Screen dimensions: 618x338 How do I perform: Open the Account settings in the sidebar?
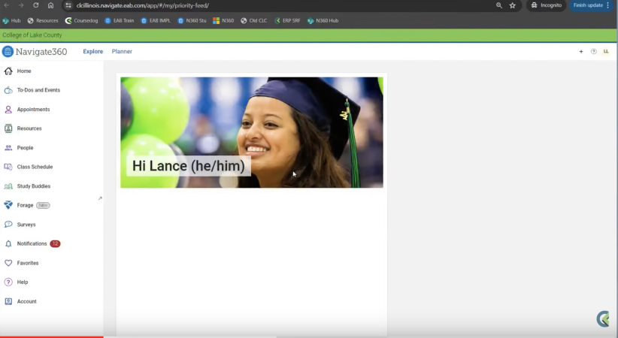pos(26,302)
